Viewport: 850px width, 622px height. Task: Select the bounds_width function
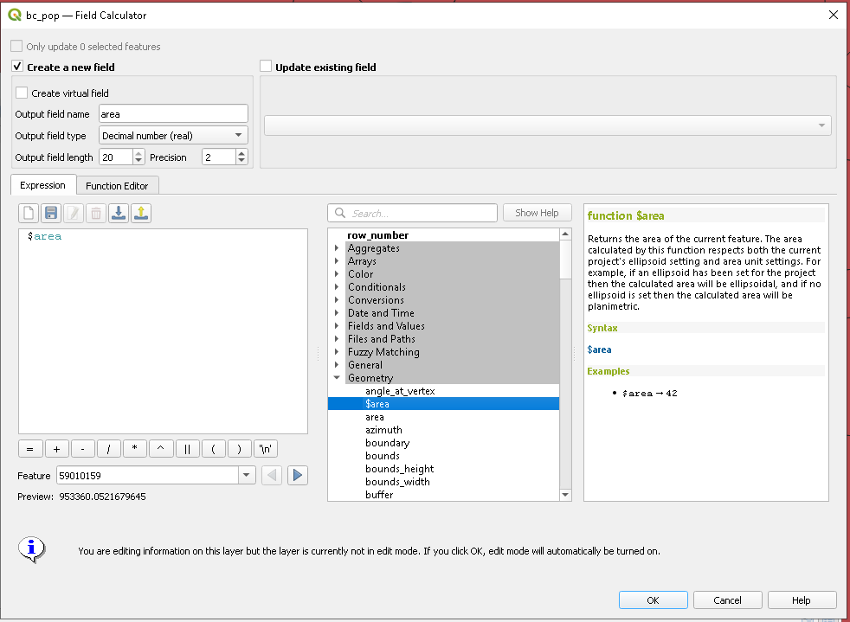397,482
